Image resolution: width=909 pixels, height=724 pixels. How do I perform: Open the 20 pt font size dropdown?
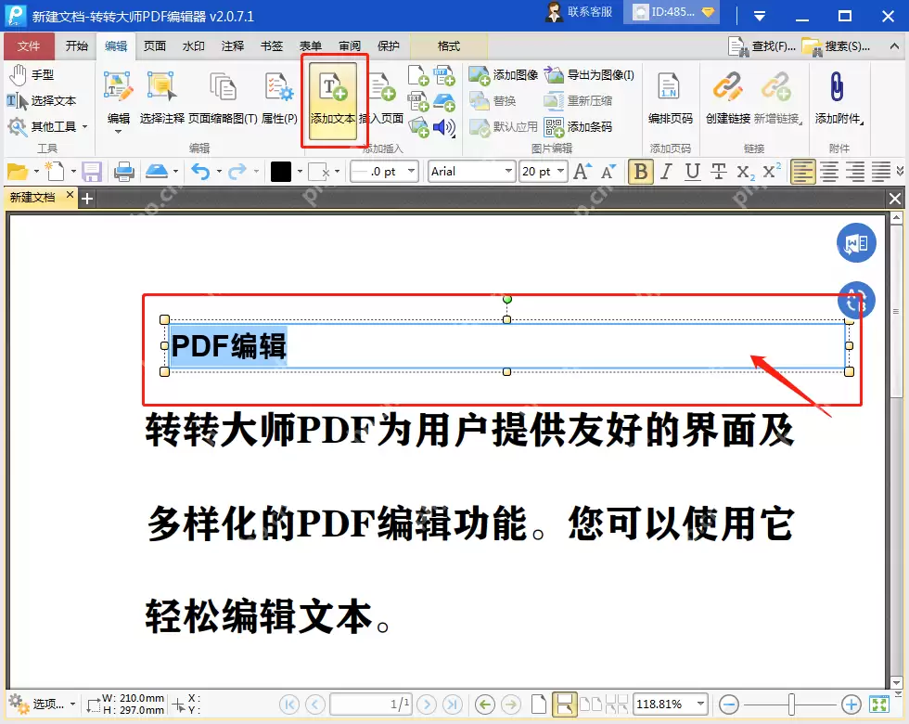(558, 171)
